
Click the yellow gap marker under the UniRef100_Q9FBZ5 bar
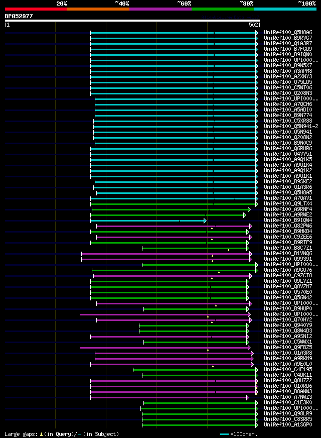[208, 350]
